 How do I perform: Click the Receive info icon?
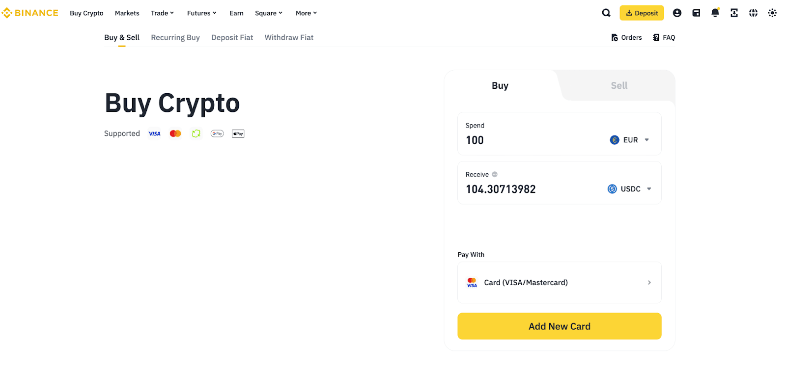pos(495,174)
